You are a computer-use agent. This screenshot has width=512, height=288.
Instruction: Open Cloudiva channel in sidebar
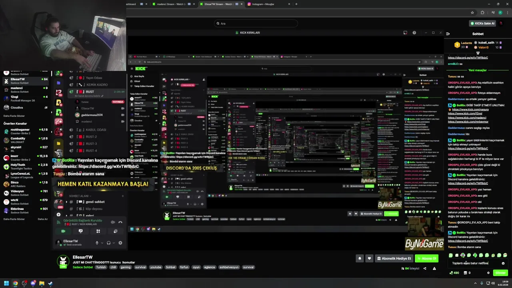(x=26, y=107)
